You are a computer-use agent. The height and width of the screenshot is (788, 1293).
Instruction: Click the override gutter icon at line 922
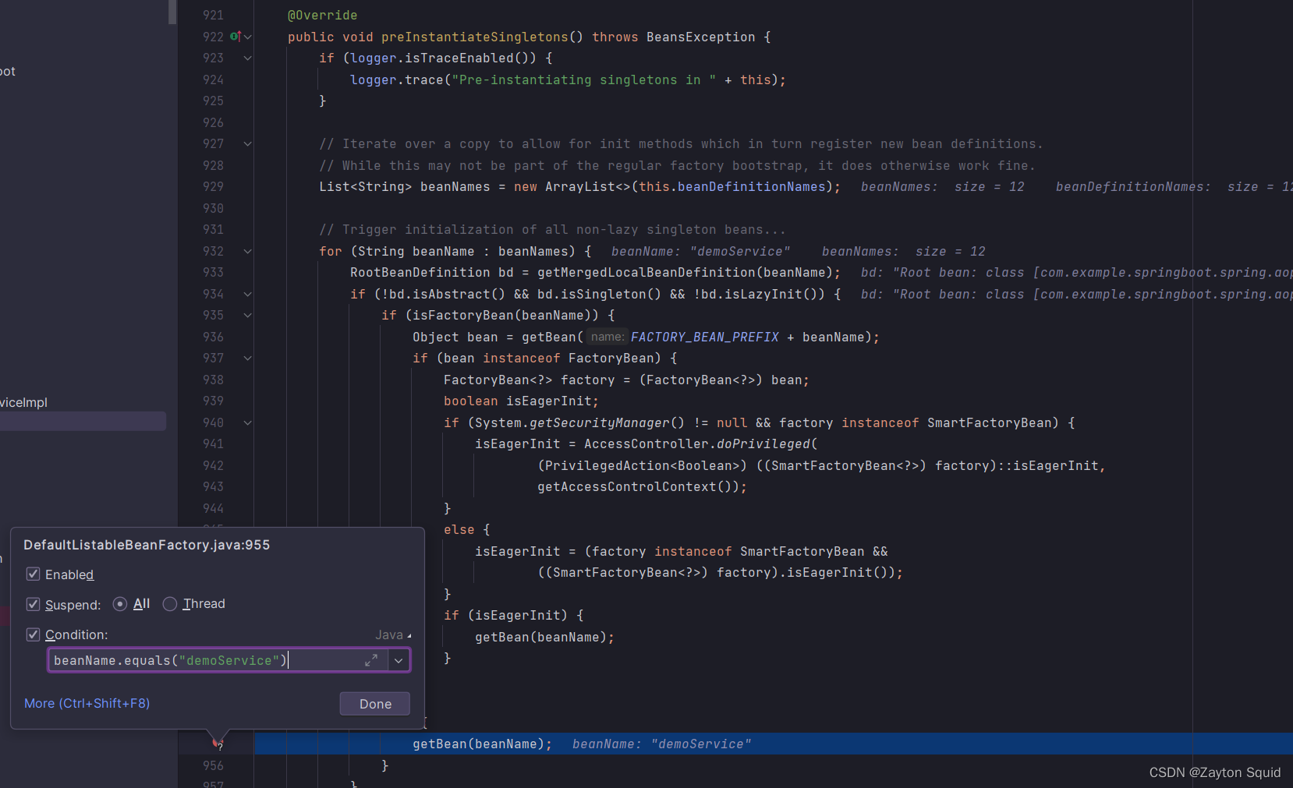(x=234, y=37)
